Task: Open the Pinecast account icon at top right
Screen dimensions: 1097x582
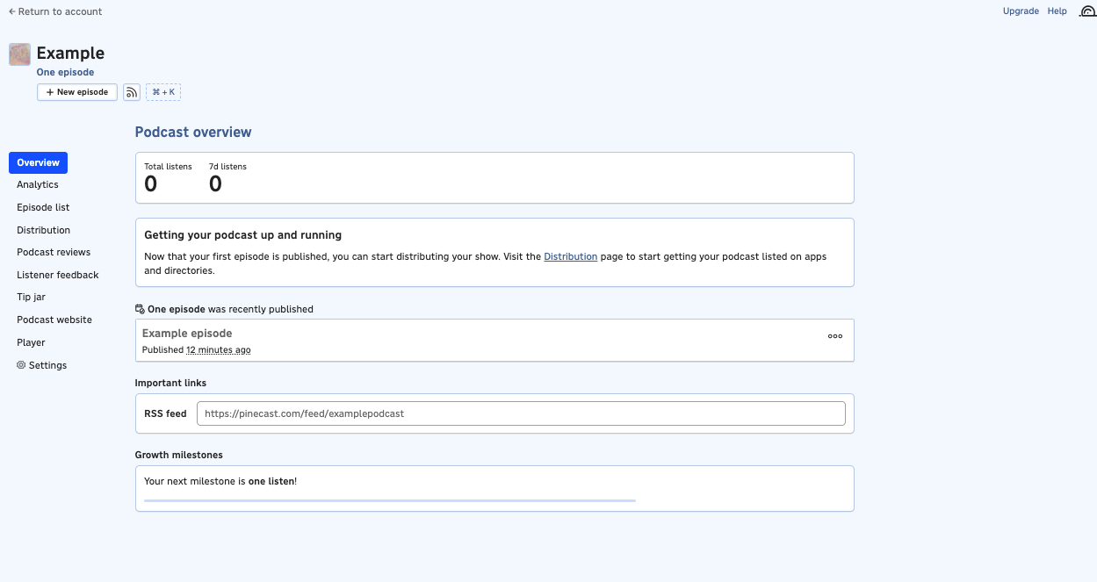Action: [x=1086, y=12]
